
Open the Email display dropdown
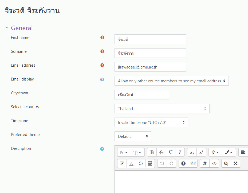(x=171, y=81)
